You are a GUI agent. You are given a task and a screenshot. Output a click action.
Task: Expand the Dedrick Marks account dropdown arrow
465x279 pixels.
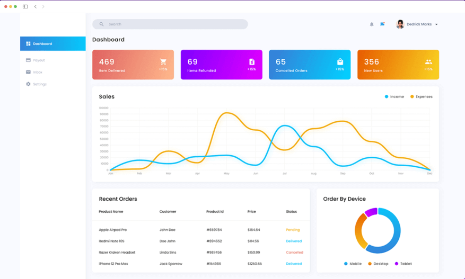click(436, 24)
